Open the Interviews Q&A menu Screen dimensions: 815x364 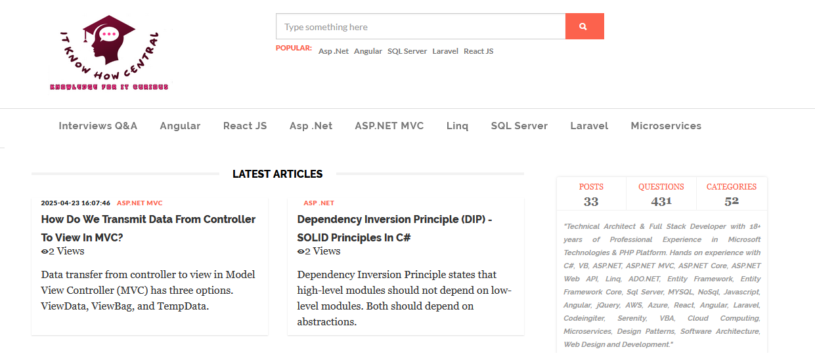point(98,126)
